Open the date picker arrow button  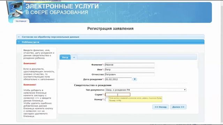(x=135, y=79)
